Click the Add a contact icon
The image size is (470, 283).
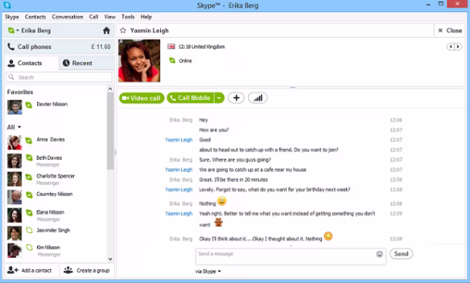click(x=13, y=270)
